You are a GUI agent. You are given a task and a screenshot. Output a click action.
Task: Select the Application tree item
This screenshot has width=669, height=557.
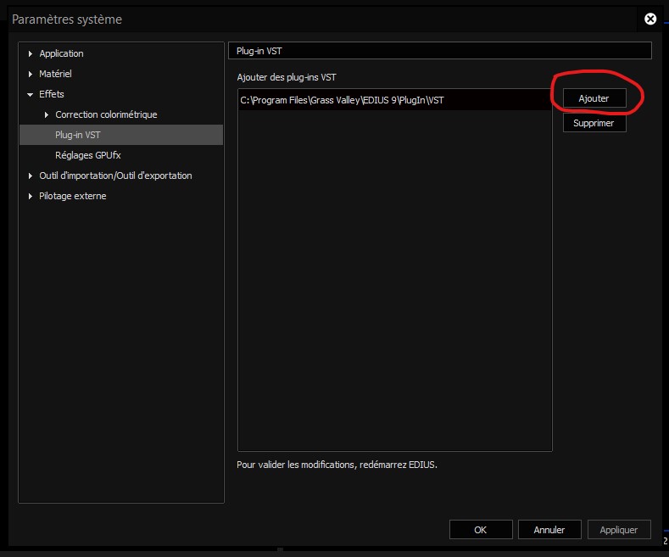tap(61, 53)
